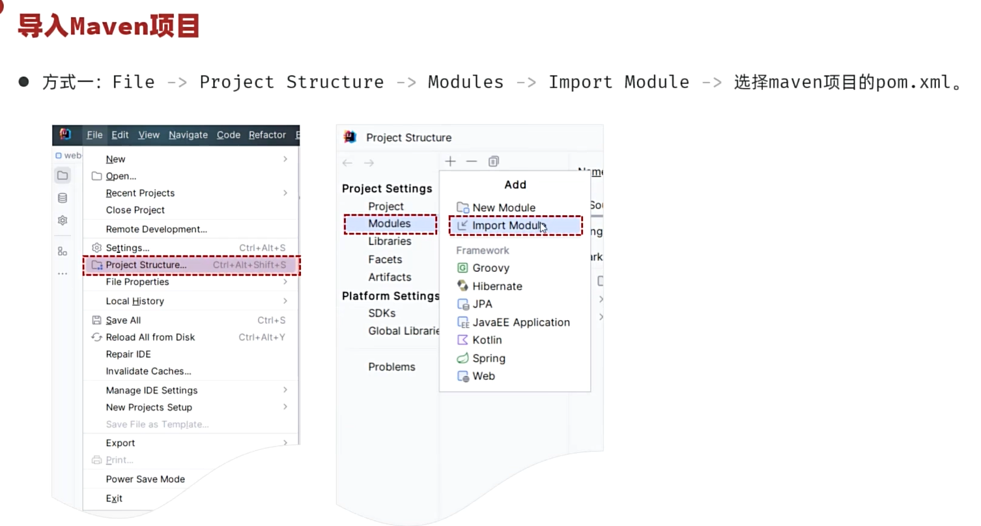Click the Copy module icon
Image resolution: width=981 pixels, height=526 pixels.
[494, 161]
